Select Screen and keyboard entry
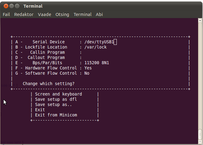 click(59, 94)
